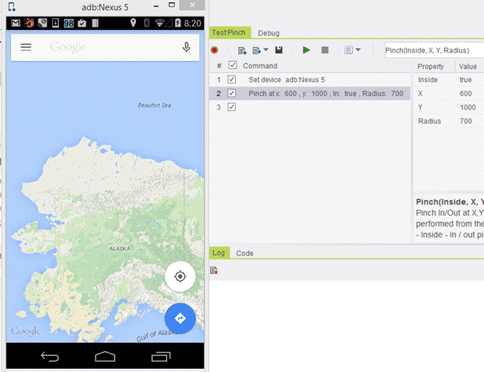This screenshot has height=372, width=484.
Task: Expand the export command dropdown arrow
Action: click(x=266, y=50)
